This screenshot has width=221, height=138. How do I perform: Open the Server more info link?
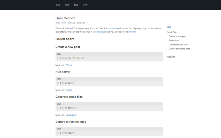pos(69,90)
